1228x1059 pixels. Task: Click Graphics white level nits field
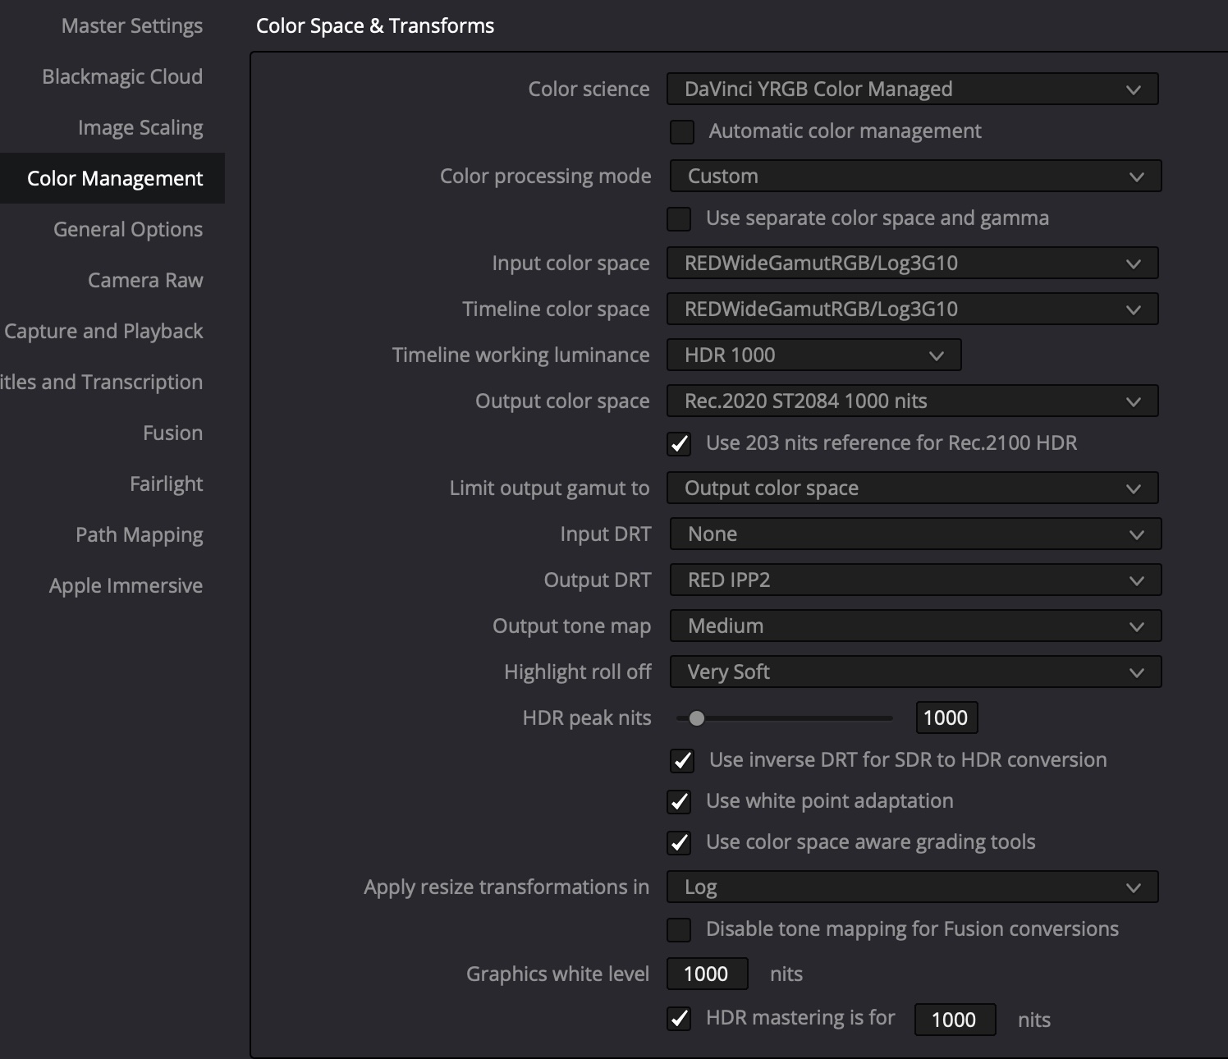(x=707, y=974)
